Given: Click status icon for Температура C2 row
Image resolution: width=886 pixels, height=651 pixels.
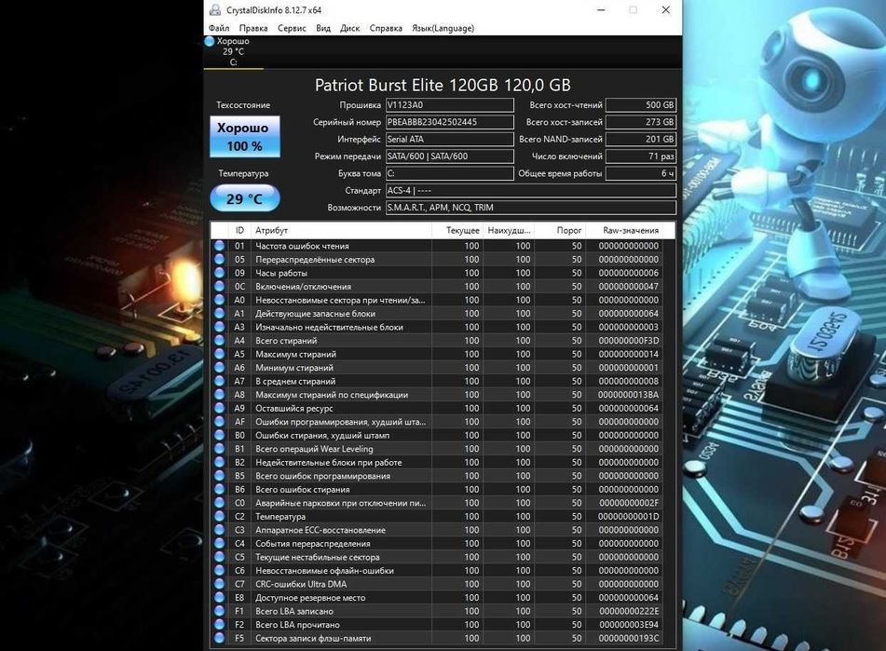Looking at the screenshot, I should [219, 517].
